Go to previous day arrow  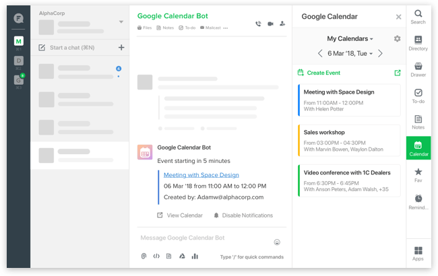[320, 53]
